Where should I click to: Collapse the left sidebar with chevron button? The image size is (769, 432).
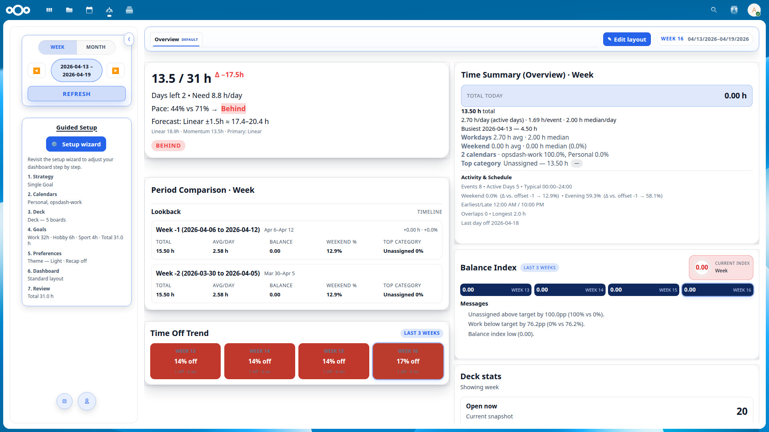(x=129, y=39)
